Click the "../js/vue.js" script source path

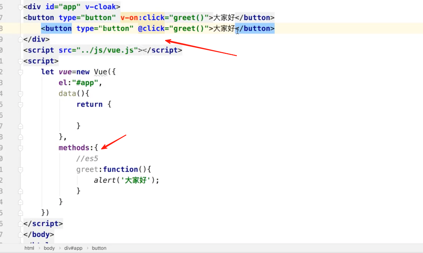[x=107, y=50]
